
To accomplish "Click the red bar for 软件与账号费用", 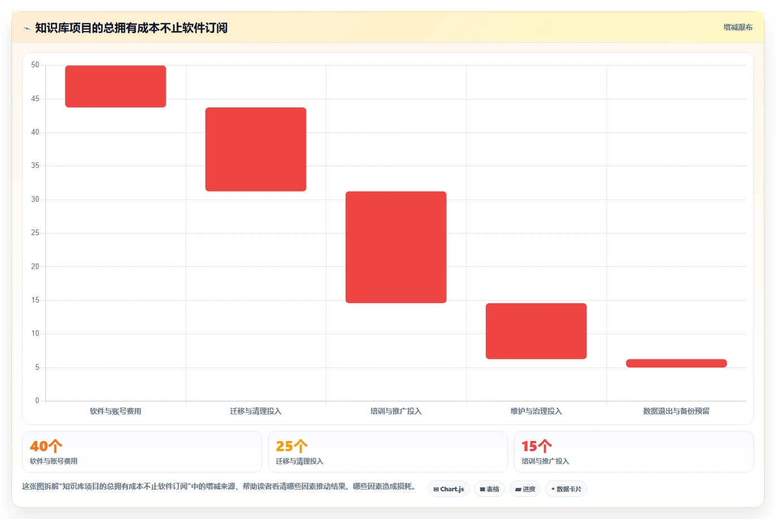I will click(x=115, y=86).
